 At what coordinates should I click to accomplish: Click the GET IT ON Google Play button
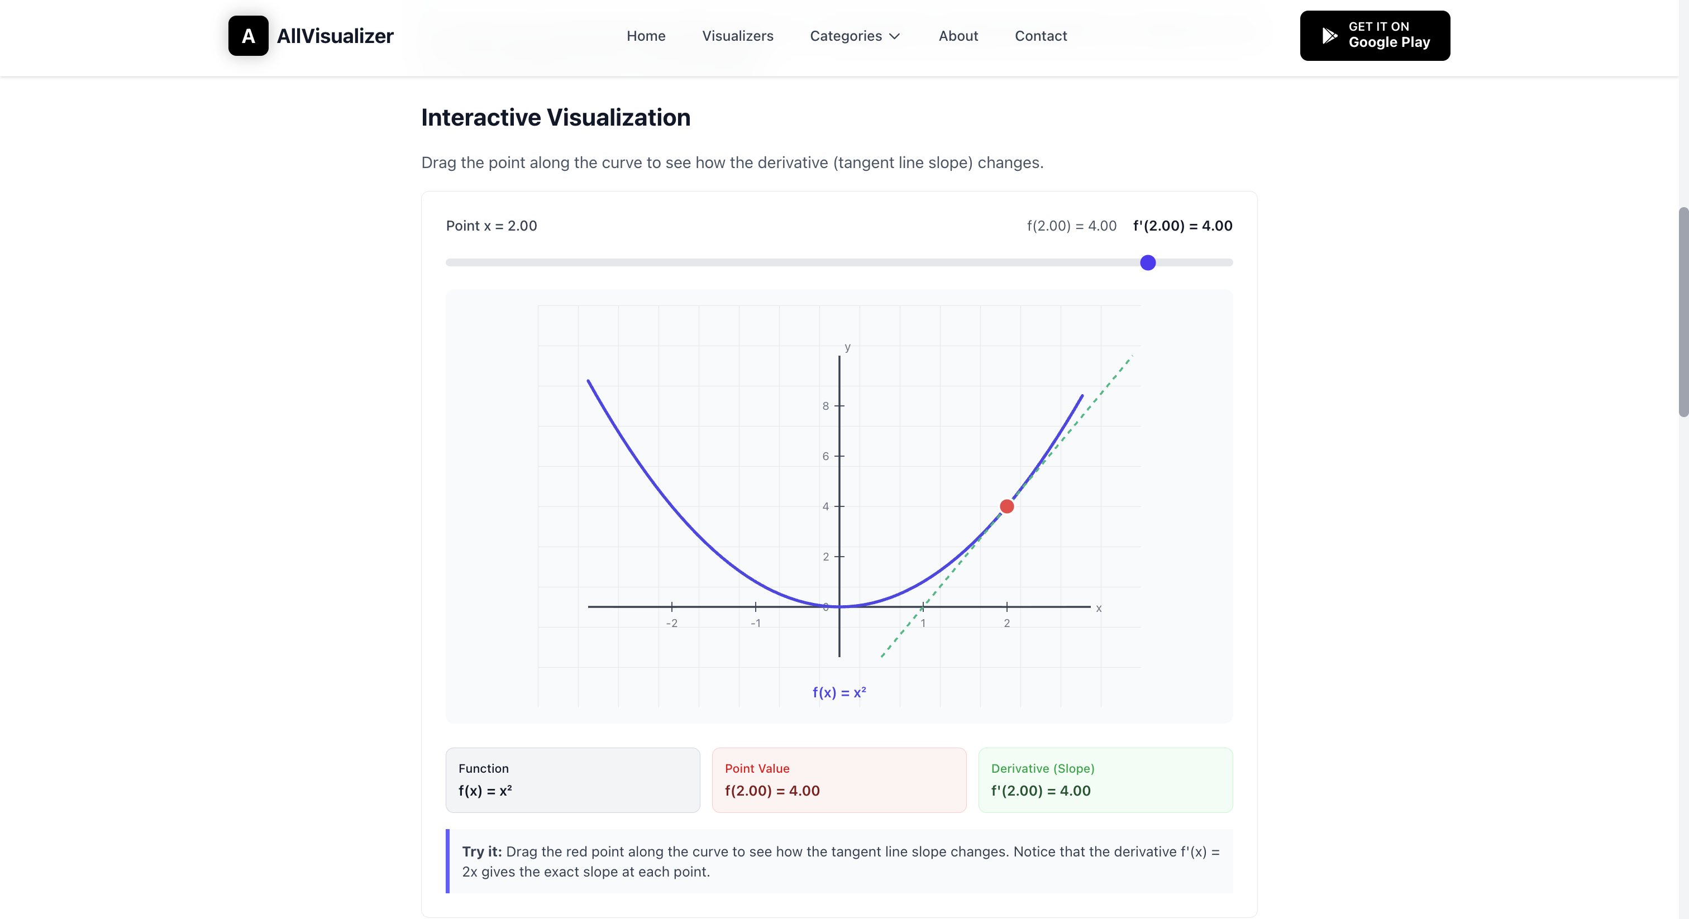[x=1375, y=35]
